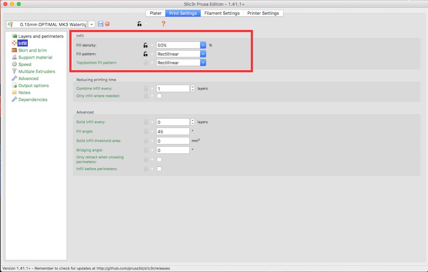Image resolution: width=428 pixels, height=272 pixels.
Task: Toggle Only retract when crossing perimeters checkbox
Action: click(x=159, y=160)
